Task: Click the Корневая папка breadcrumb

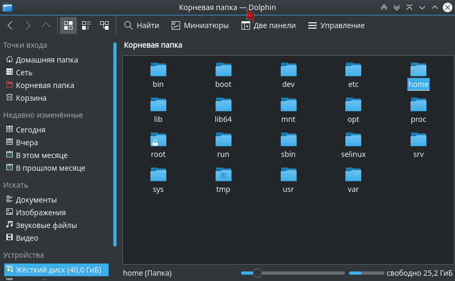Action: click(x=153, y=45)
